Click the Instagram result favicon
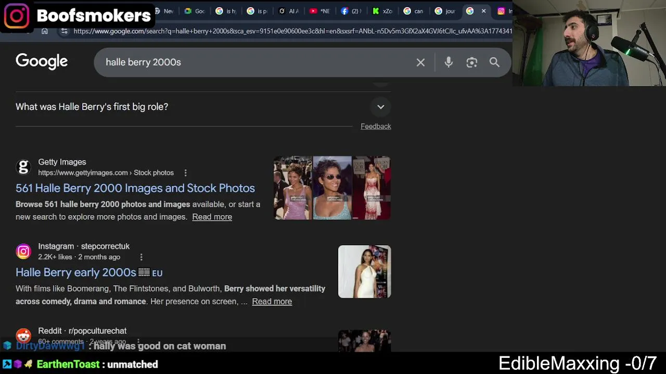 (x=23, y=251)
